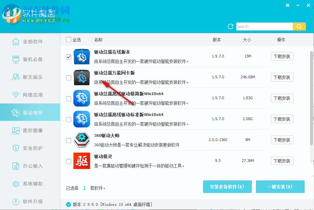This screenshot has width=314, height=210.
Task: Click the 大小 column header
Action: [x=247, y=40]
